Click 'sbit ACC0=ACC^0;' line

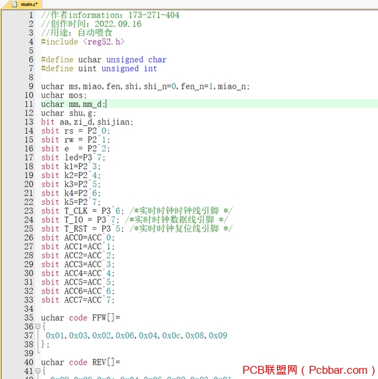78,238
